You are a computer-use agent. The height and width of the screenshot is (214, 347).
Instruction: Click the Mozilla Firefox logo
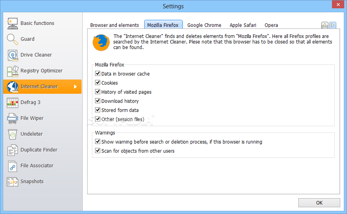click(101, 42)
